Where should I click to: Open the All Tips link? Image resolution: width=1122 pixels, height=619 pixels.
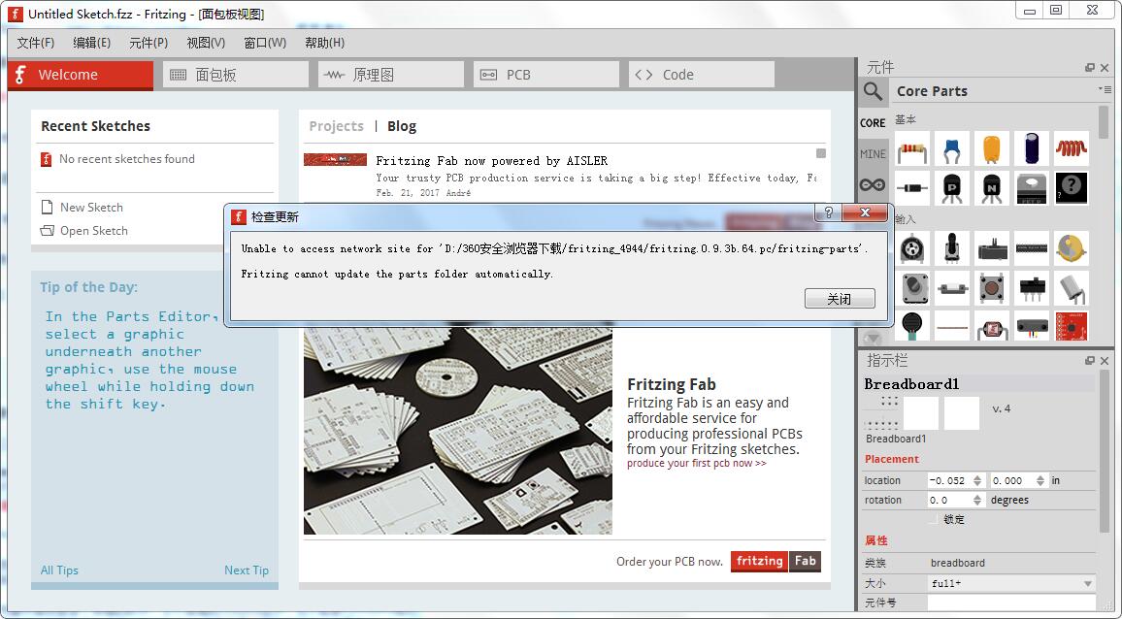[x=59, y=570]
